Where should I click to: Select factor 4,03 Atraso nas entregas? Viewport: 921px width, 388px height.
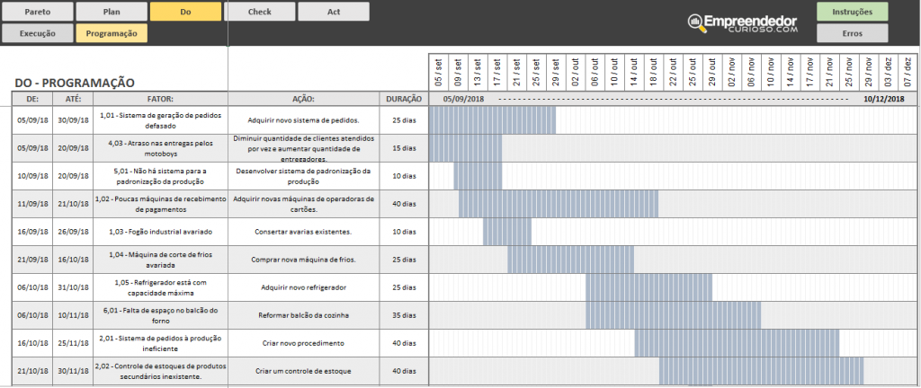pos(160,148)
